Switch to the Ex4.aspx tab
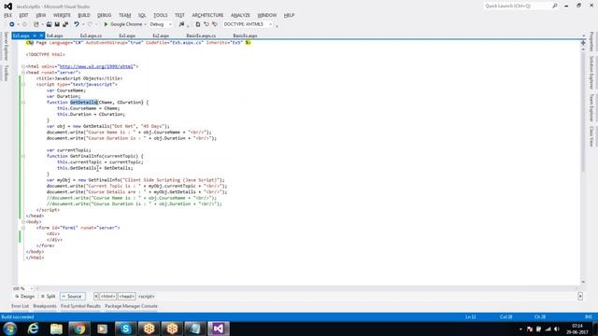The image size is (598, 336). click(x=54, y=35)
